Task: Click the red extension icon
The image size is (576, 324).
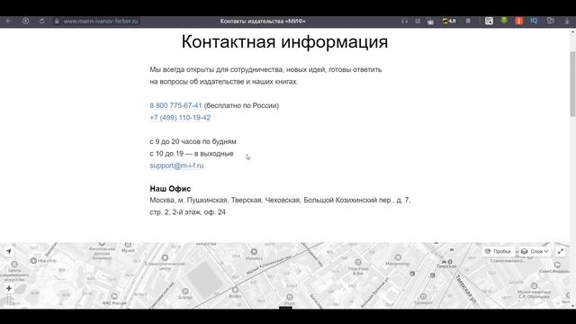Action: 518,21
